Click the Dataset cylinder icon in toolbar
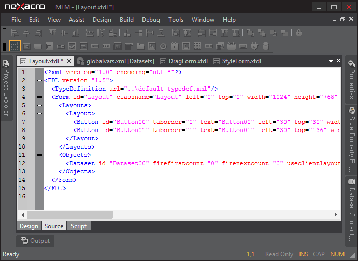The width and height of the screenshot is (358, 261). [x=266, y=46]
